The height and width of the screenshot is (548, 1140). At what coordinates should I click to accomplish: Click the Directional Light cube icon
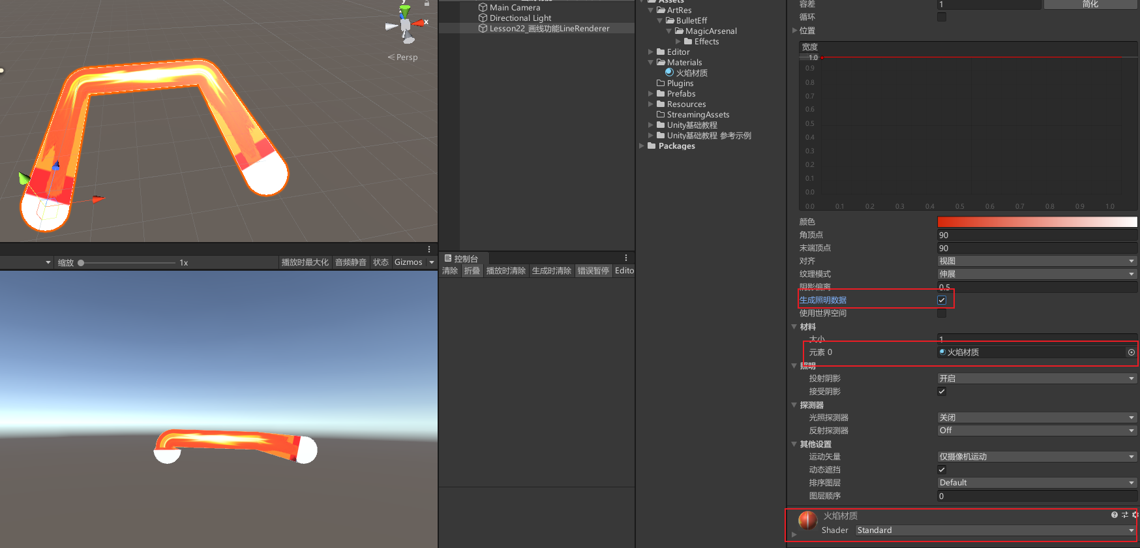point(483,18)
